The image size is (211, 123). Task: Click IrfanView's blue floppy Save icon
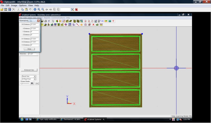pyautogui.click(x=9, y=9)
